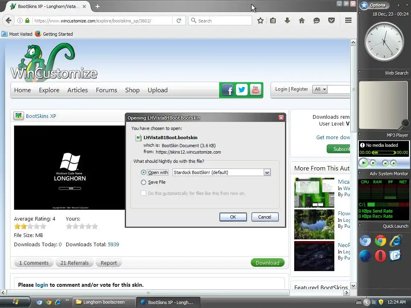This screenshot has height=308, width=411.
Task: Open the sidebar Options star button
Action: click(x=364, y=5)
